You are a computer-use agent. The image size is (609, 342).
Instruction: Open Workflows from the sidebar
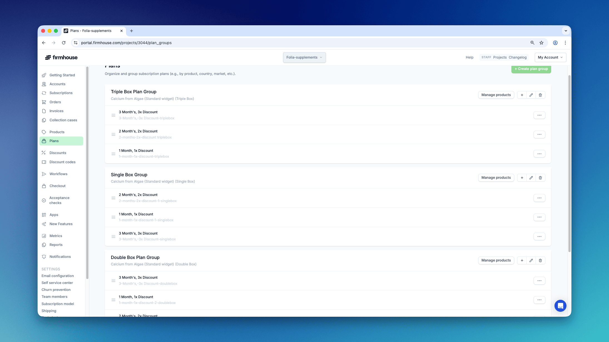click(58, 174)
